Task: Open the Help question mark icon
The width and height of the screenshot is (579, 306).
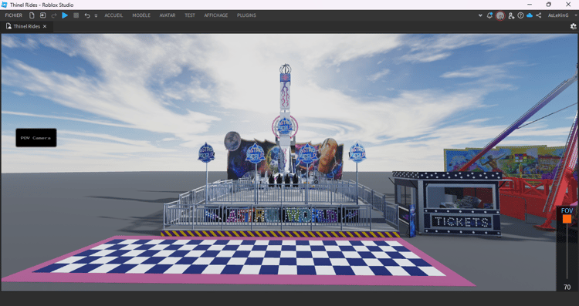Action: [520, 15]
